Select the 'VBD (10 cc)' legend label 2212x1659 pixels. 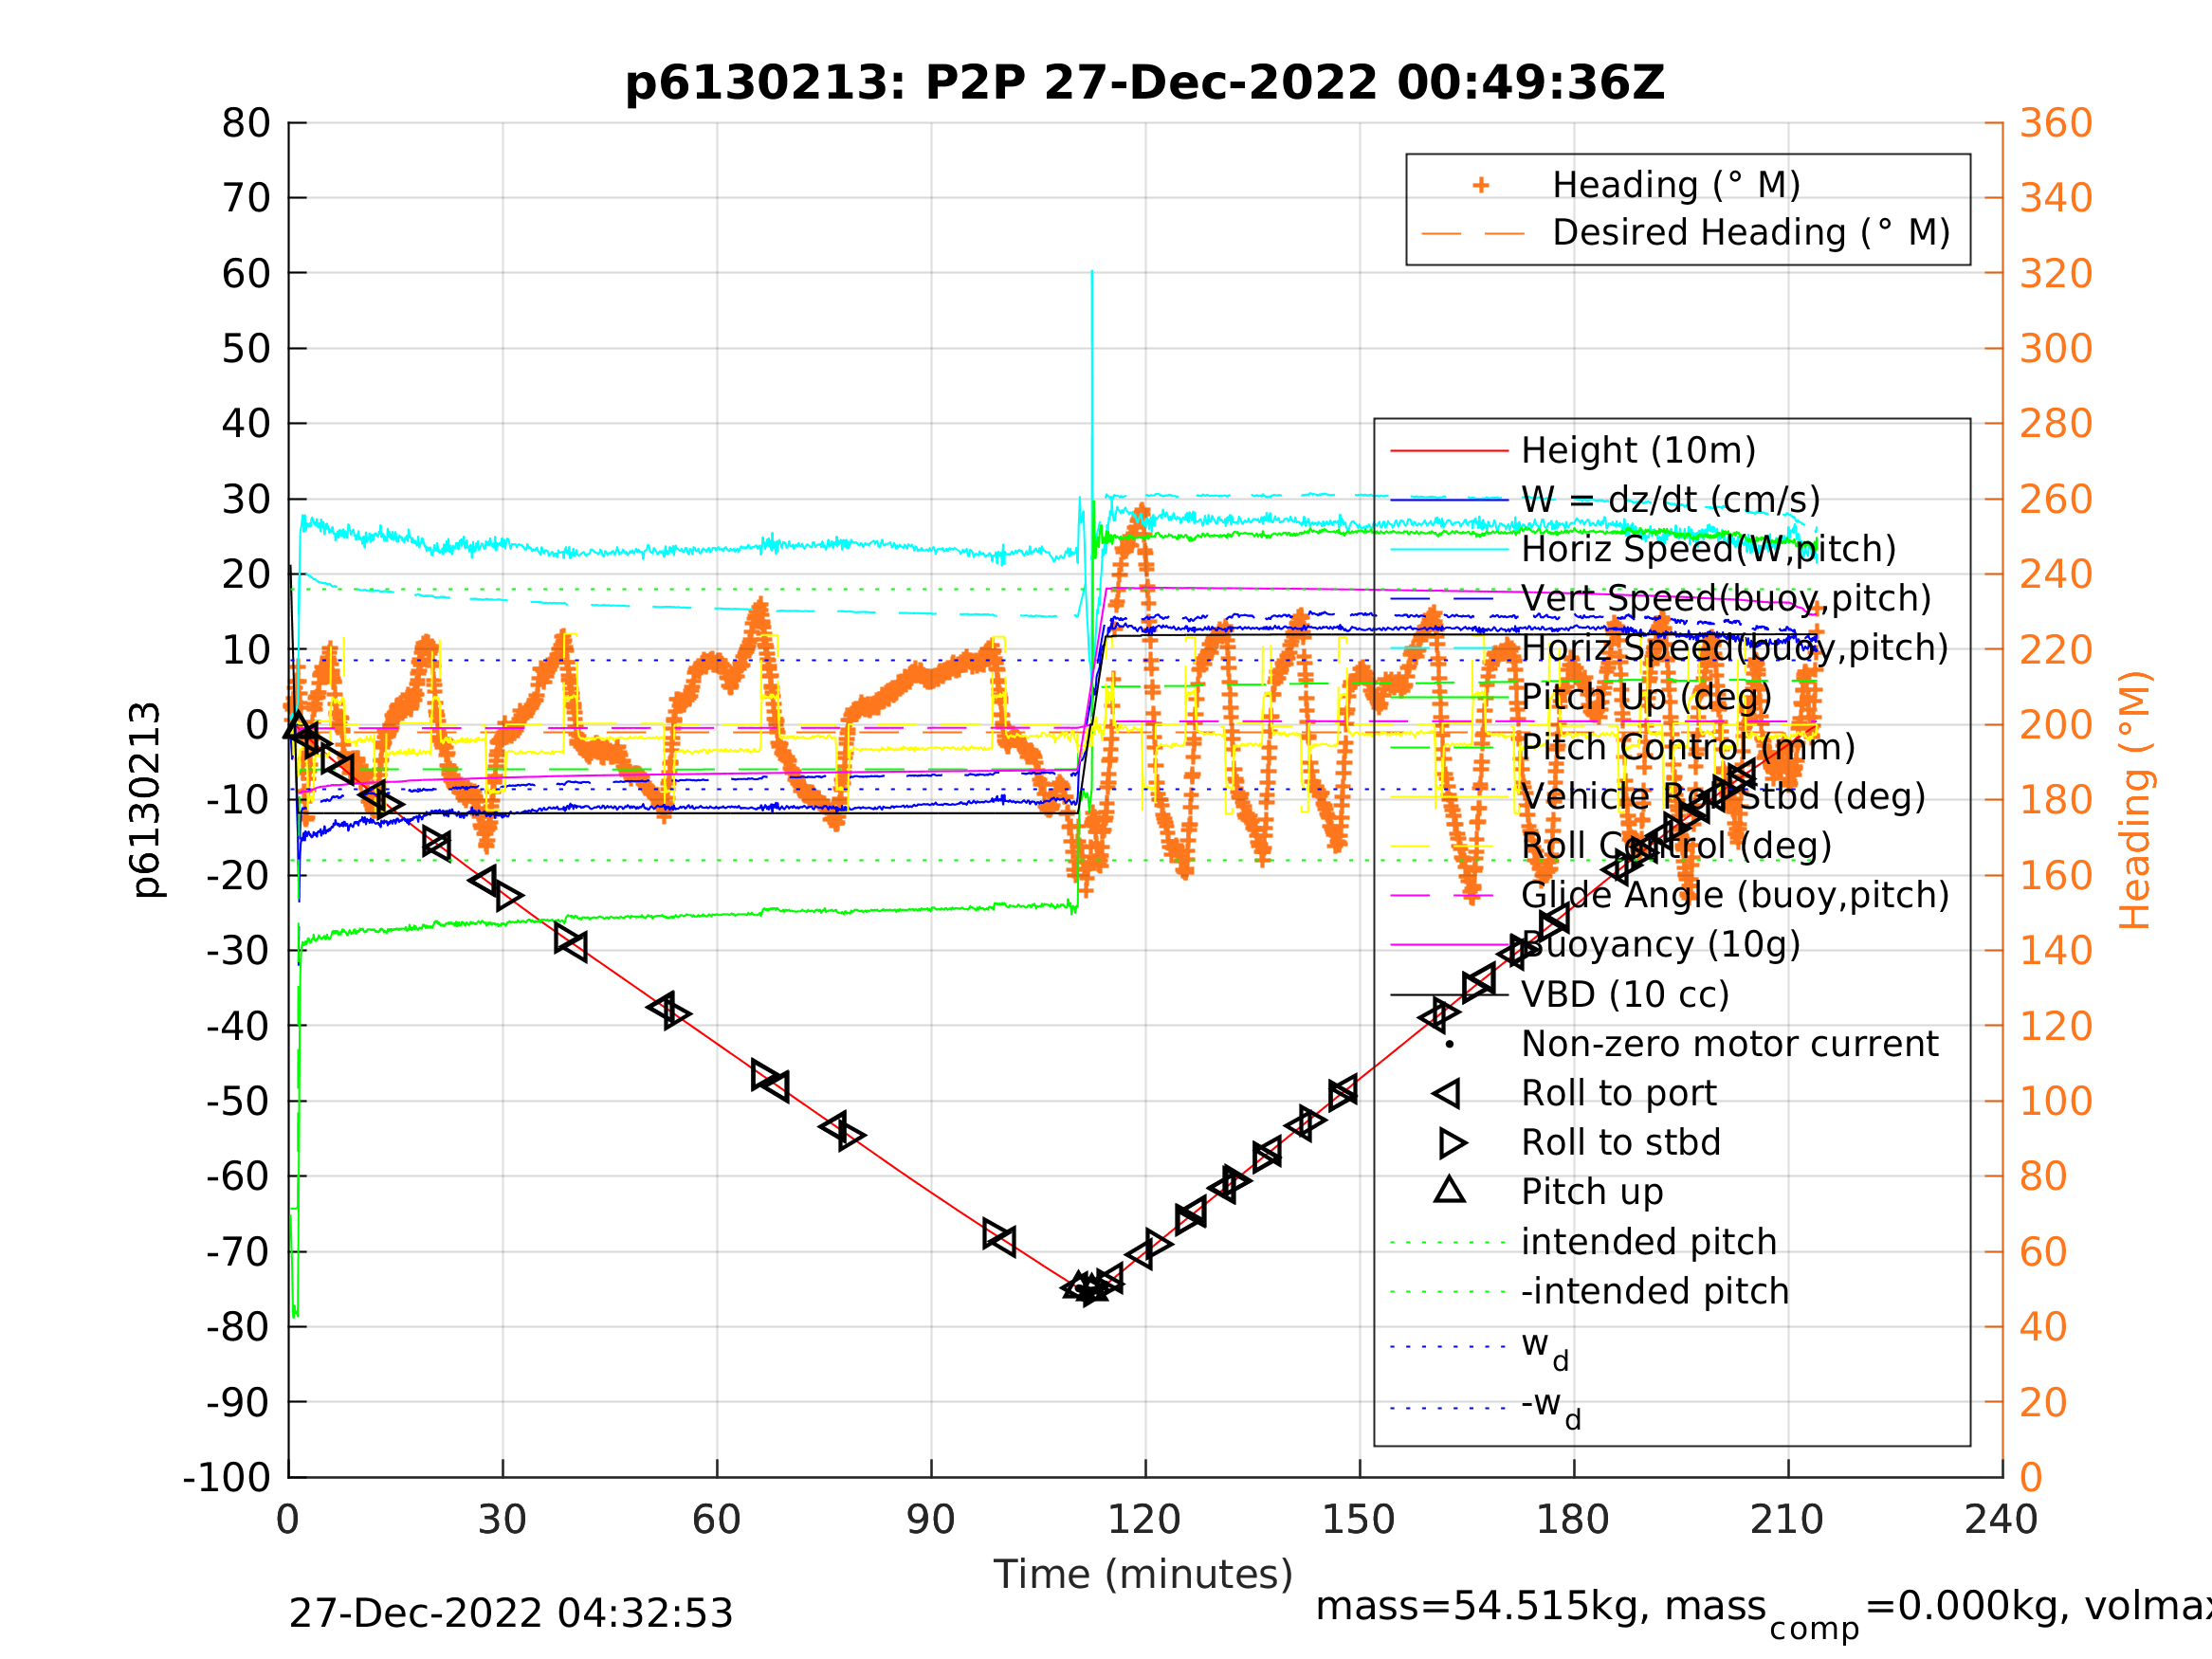pyautogui.click(x=1625, y=995)
